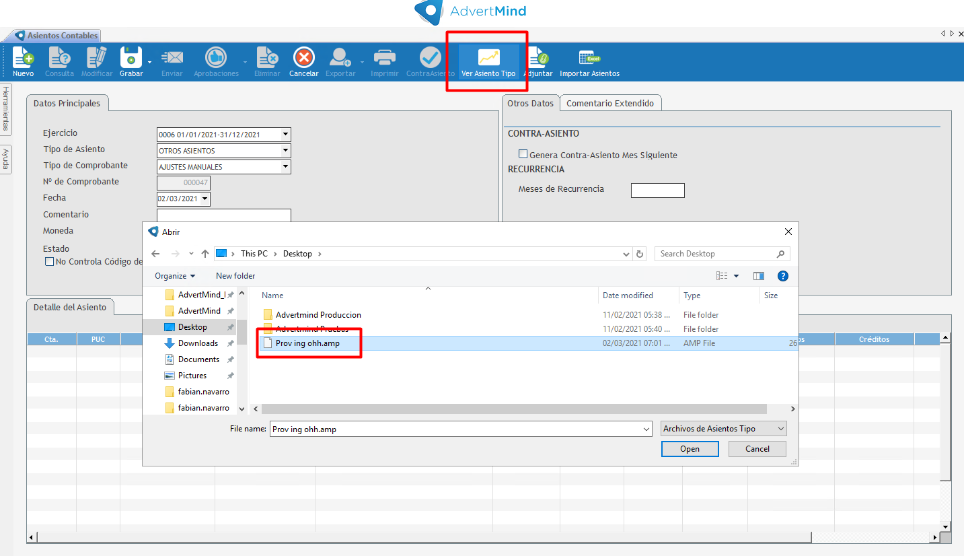Click the Exportar toolbar icon
The image size is (964, 556).
(x=340, y=58)
